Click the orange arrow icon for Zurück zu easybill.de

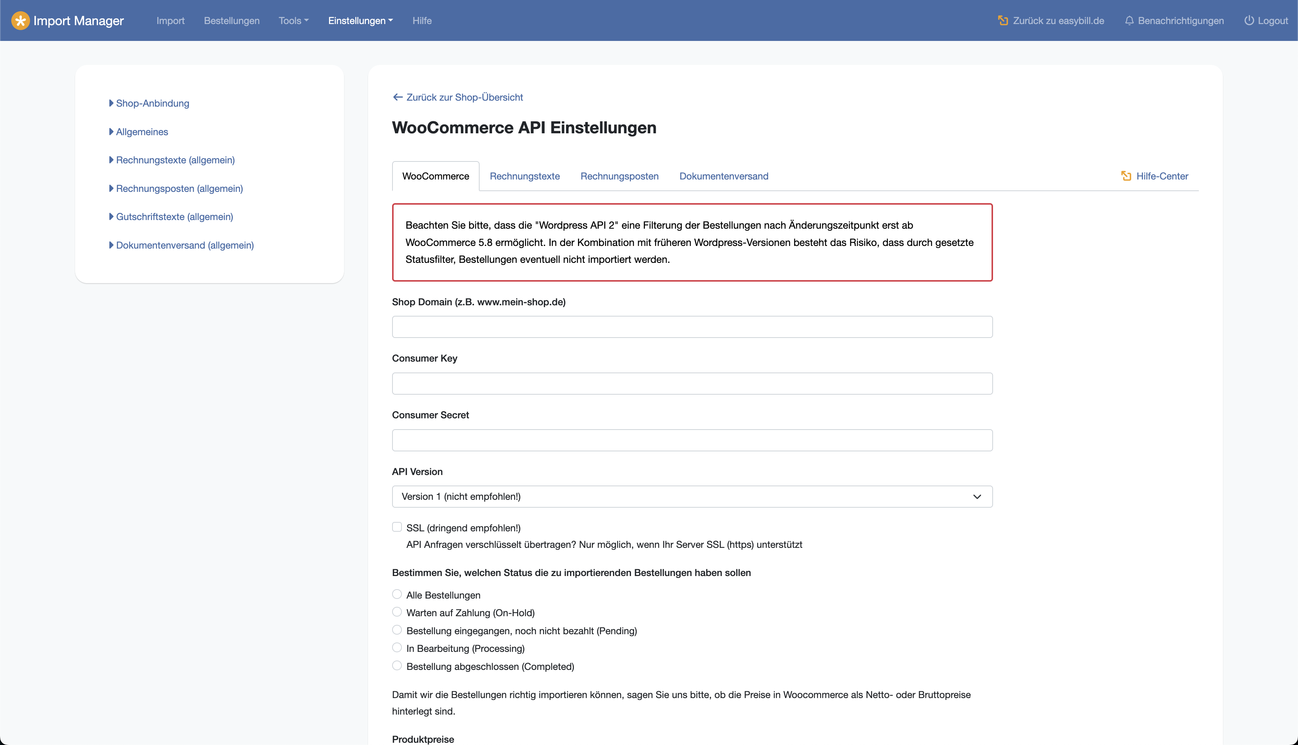click(x=1002, y=21)
